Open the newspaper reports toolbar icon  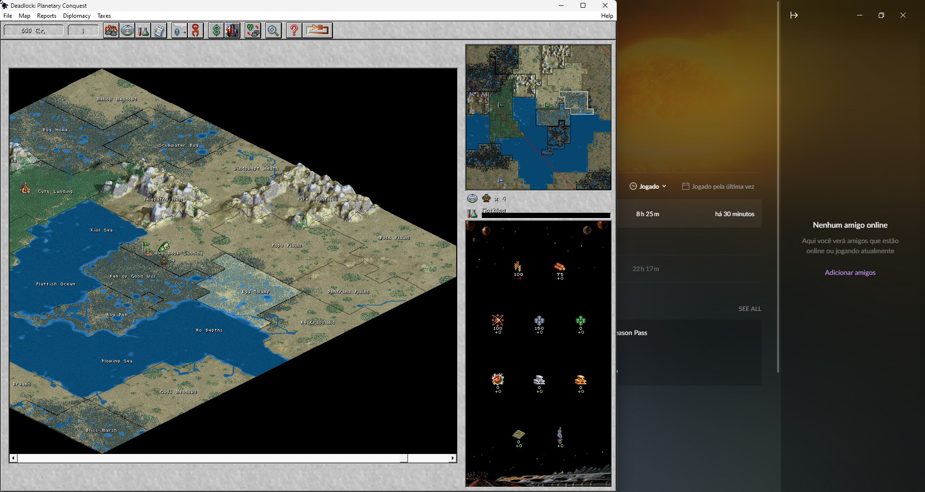[159, 31]
